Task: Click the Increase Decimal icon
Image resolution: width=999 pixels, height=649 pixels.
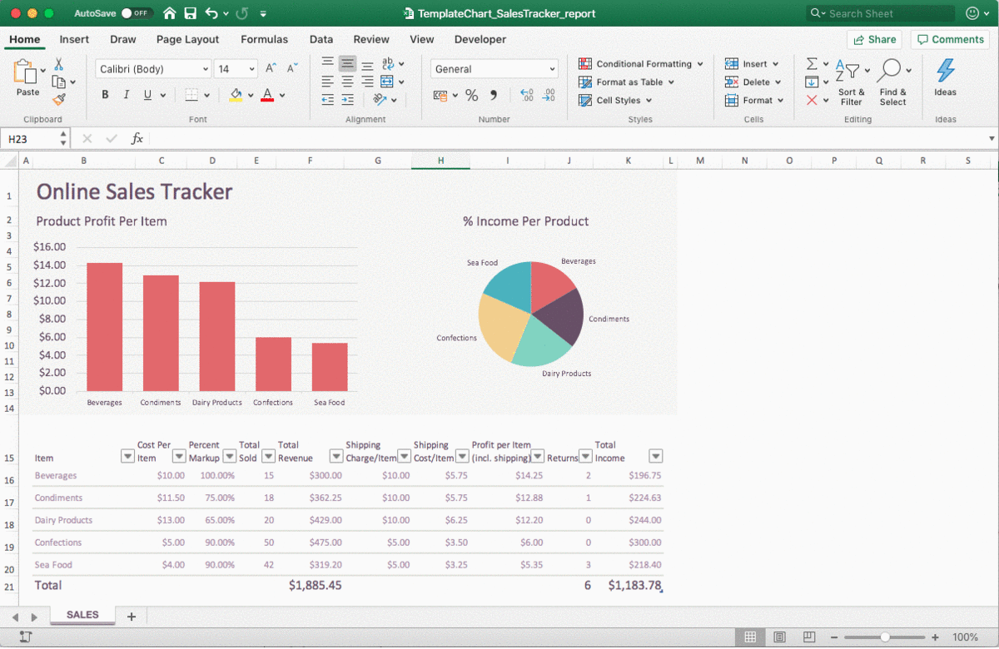Action: tap(525, 96)
